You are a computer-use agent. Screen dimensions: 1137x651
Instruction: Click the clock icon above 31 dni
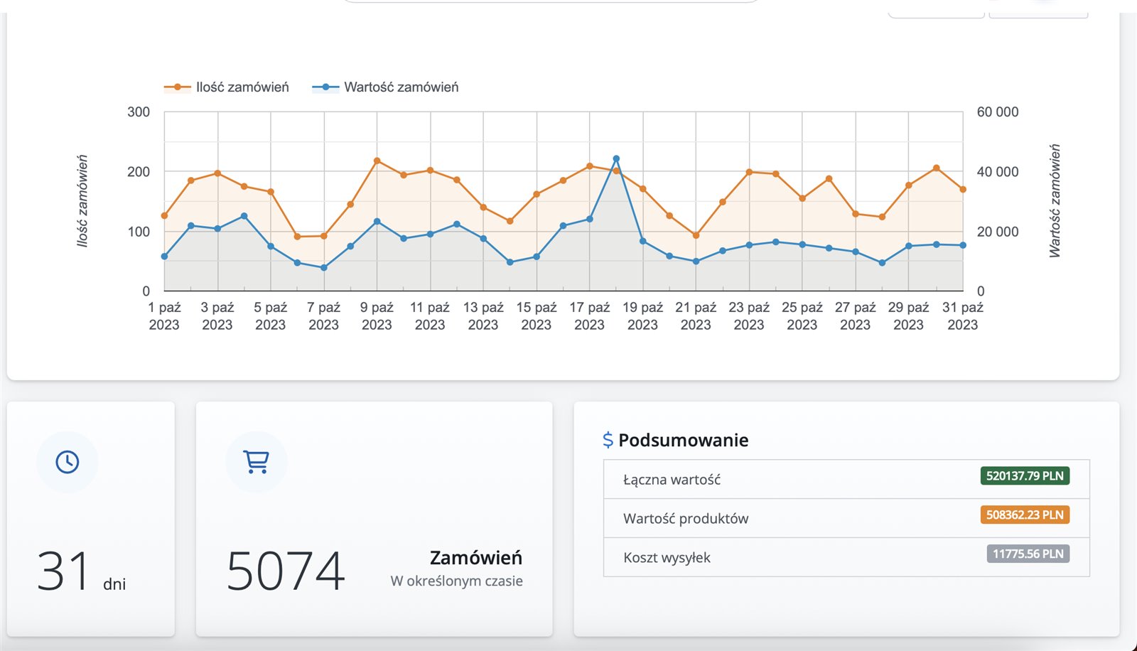pyautogui.click(x=68, y=462)
